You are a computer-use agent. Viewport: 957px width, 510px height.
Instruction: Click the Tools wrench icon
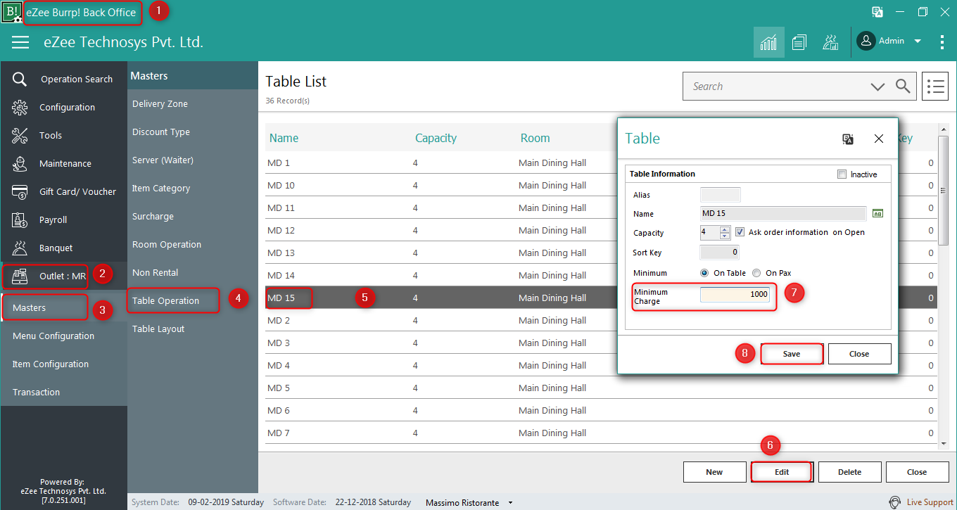pyautogui.click(x=20, y=135)
